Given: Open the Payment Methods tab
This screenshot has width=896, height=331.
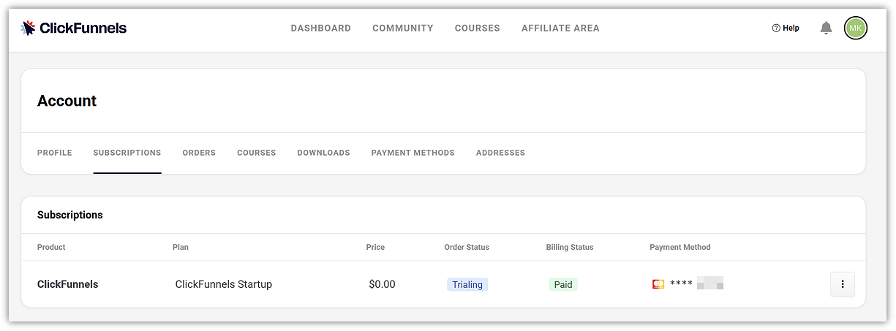Looking at the screenshot, I should [x=413, y=153].
